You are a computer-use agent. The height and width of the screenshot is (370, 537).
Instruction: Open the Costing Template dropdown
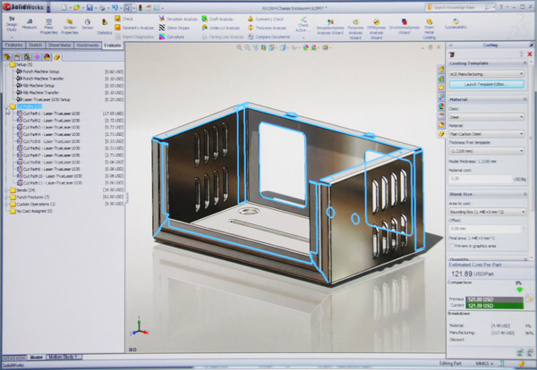click(484, 74)
